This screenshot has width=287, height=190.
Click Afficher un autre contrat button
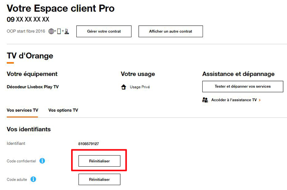(171, 31)
